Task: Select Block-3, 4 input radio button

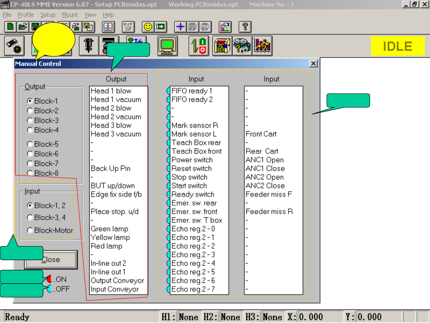Action: pos(30,217)
